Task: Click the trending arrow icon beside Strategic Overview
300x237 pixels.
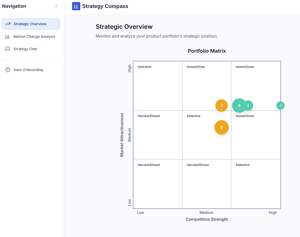Action: [8, 24]
